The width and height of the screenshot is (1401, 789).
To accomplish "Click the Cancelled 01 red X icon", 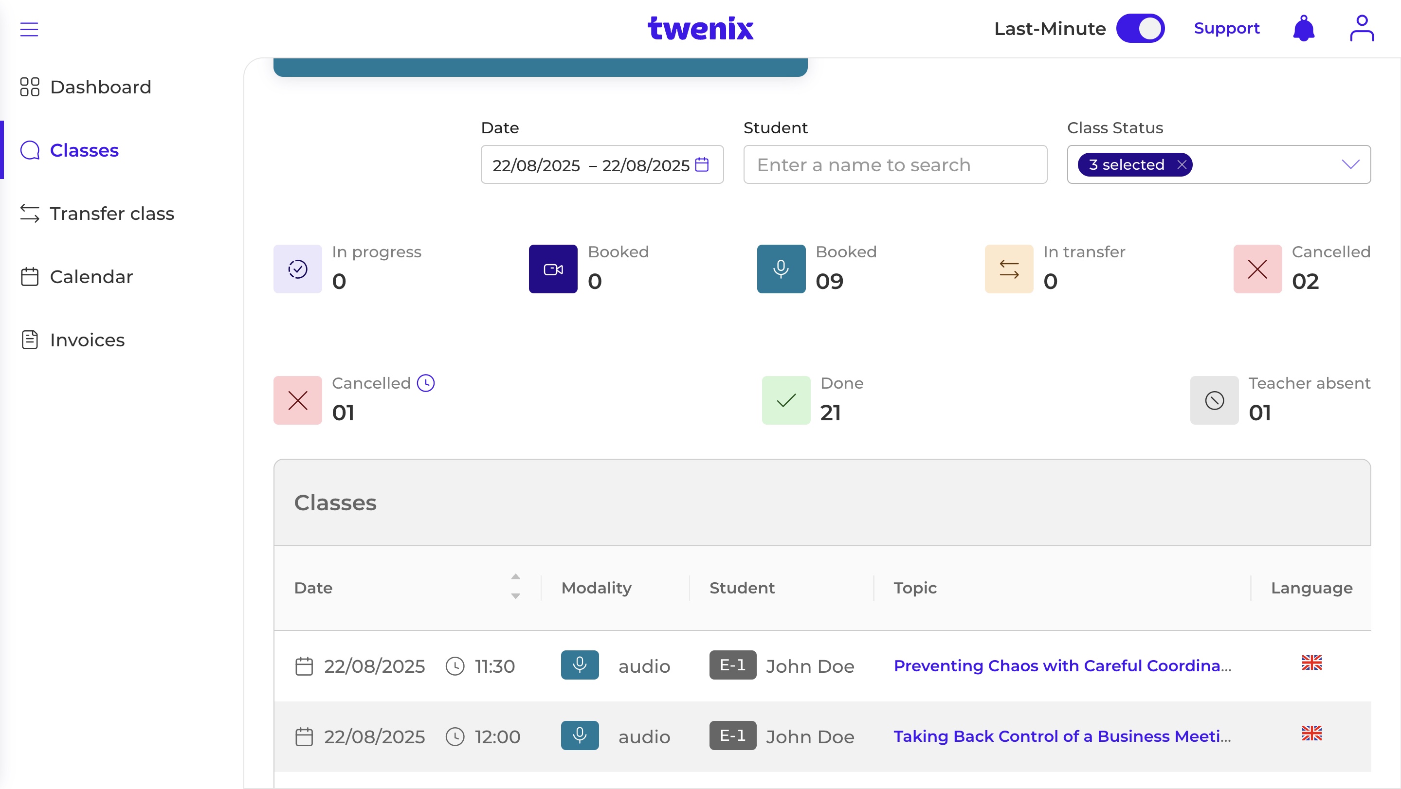I will click(x=297, y=400).
